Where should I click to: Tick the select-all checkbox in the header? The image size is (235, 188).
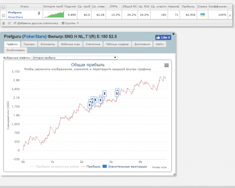(3, 7)
